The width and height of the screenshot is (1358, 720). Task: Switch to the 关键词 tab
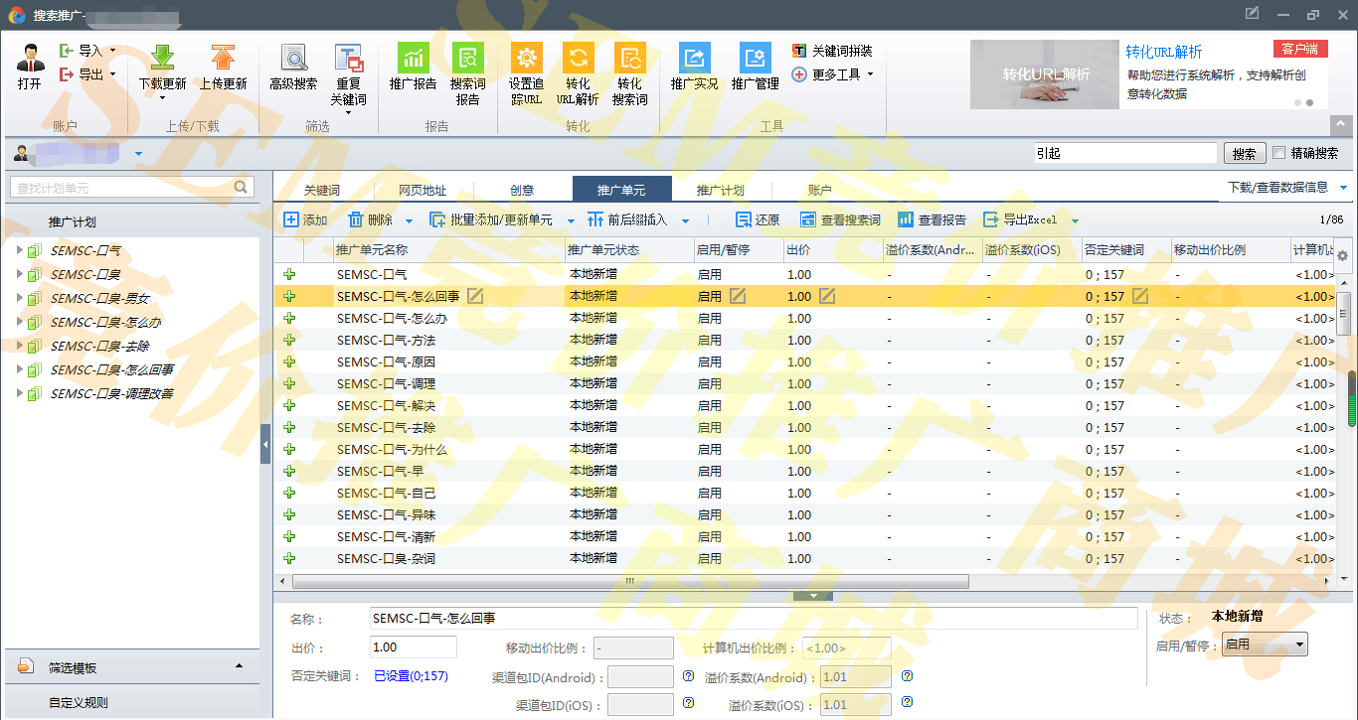[x=322, y=190]
